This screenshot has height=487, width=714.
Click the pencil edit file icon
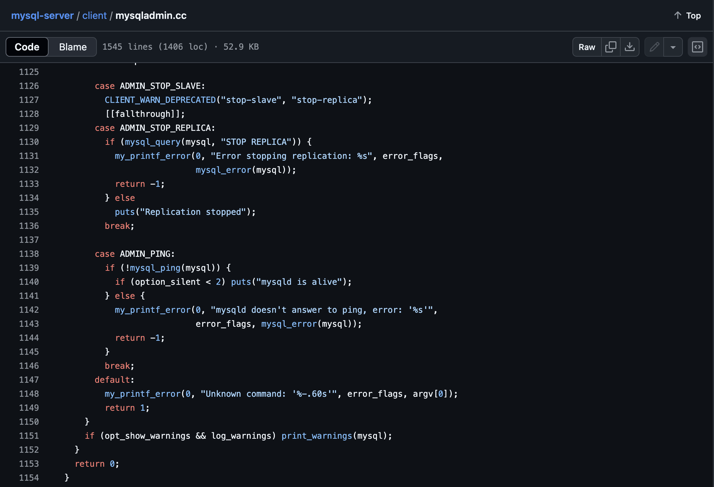pyautogui.click(x=654, y=47)
